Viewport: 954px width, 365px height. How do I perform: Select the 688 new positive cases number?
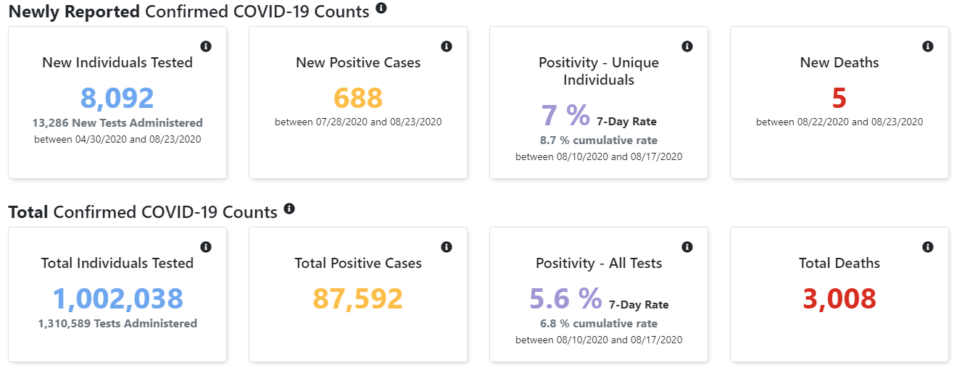[358, 98]
